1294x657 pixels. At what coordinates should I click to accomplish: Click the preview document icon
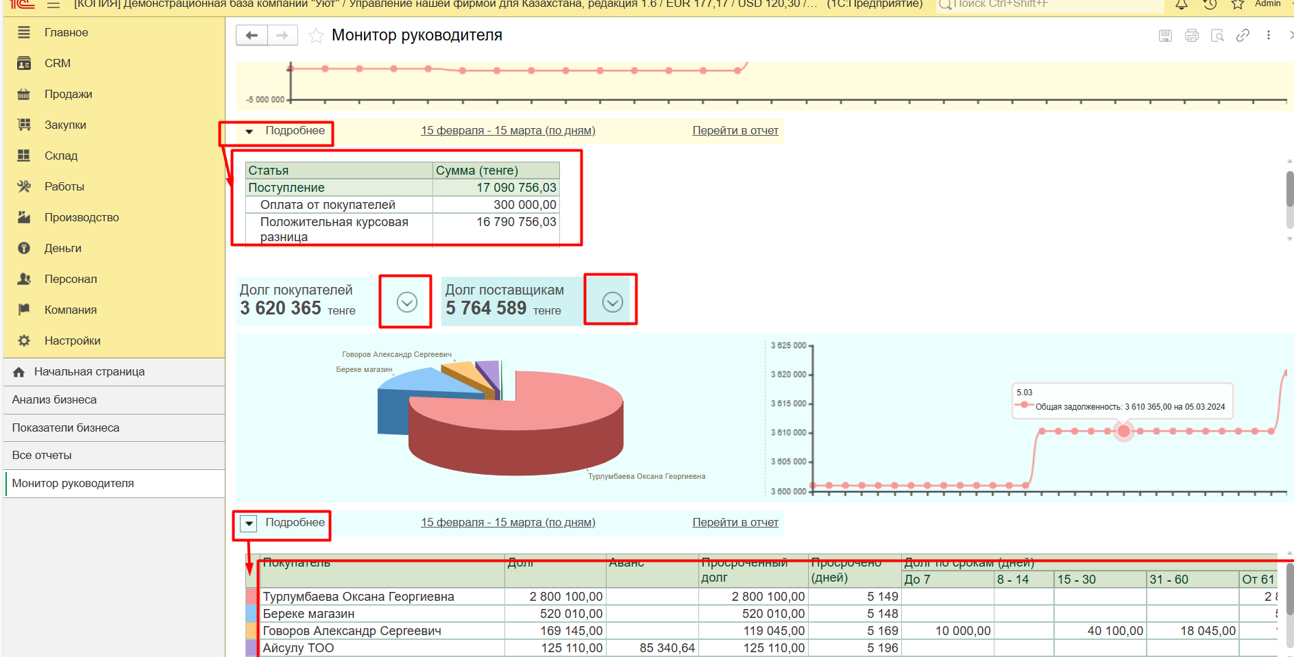pos(1217,36)
